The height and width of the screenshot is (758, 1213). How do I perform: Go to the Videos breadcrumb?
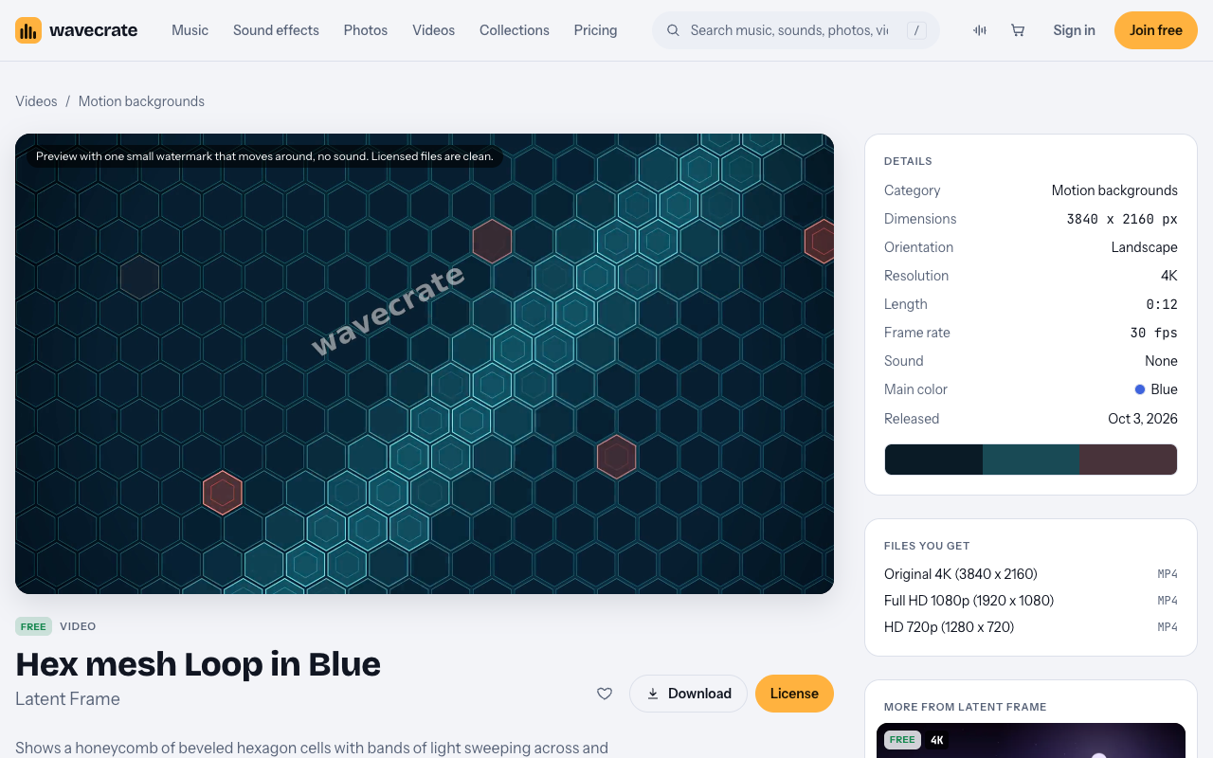[x=36, y=101]
